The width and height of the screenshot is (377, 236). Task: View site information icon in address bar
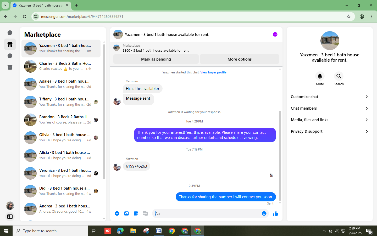(x=36, y=17)
